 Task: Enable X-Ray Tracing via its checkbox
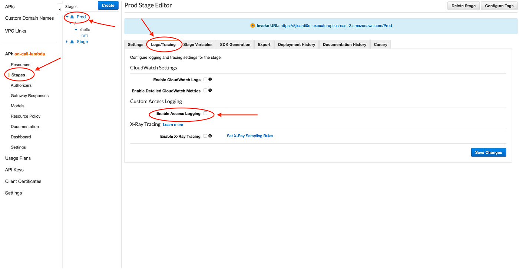pos(205,136)
